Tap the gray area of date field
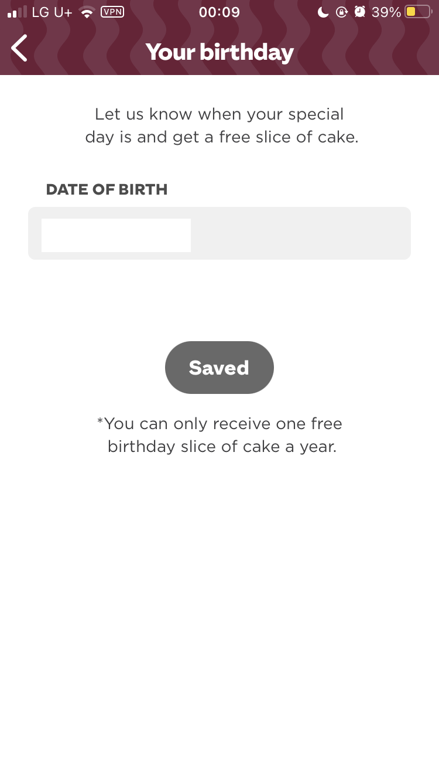Screen dimensions: 439x782 [x=301, y=233]
